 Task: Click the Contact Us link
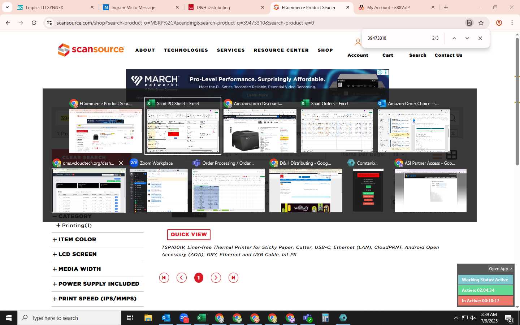(x=448, y=55)
